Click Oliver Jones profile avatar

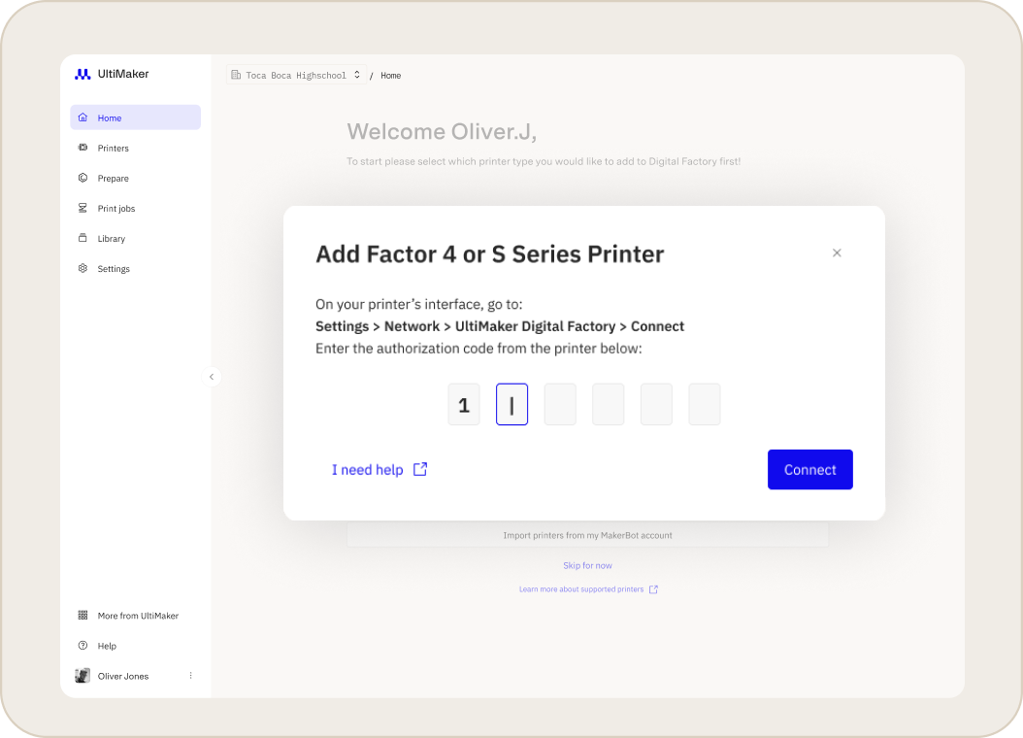[x=82, y=676]
